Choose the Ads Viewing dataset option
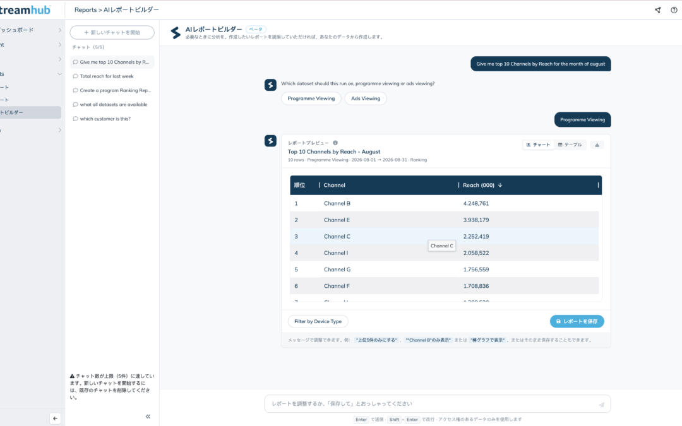 click(366, 98)
